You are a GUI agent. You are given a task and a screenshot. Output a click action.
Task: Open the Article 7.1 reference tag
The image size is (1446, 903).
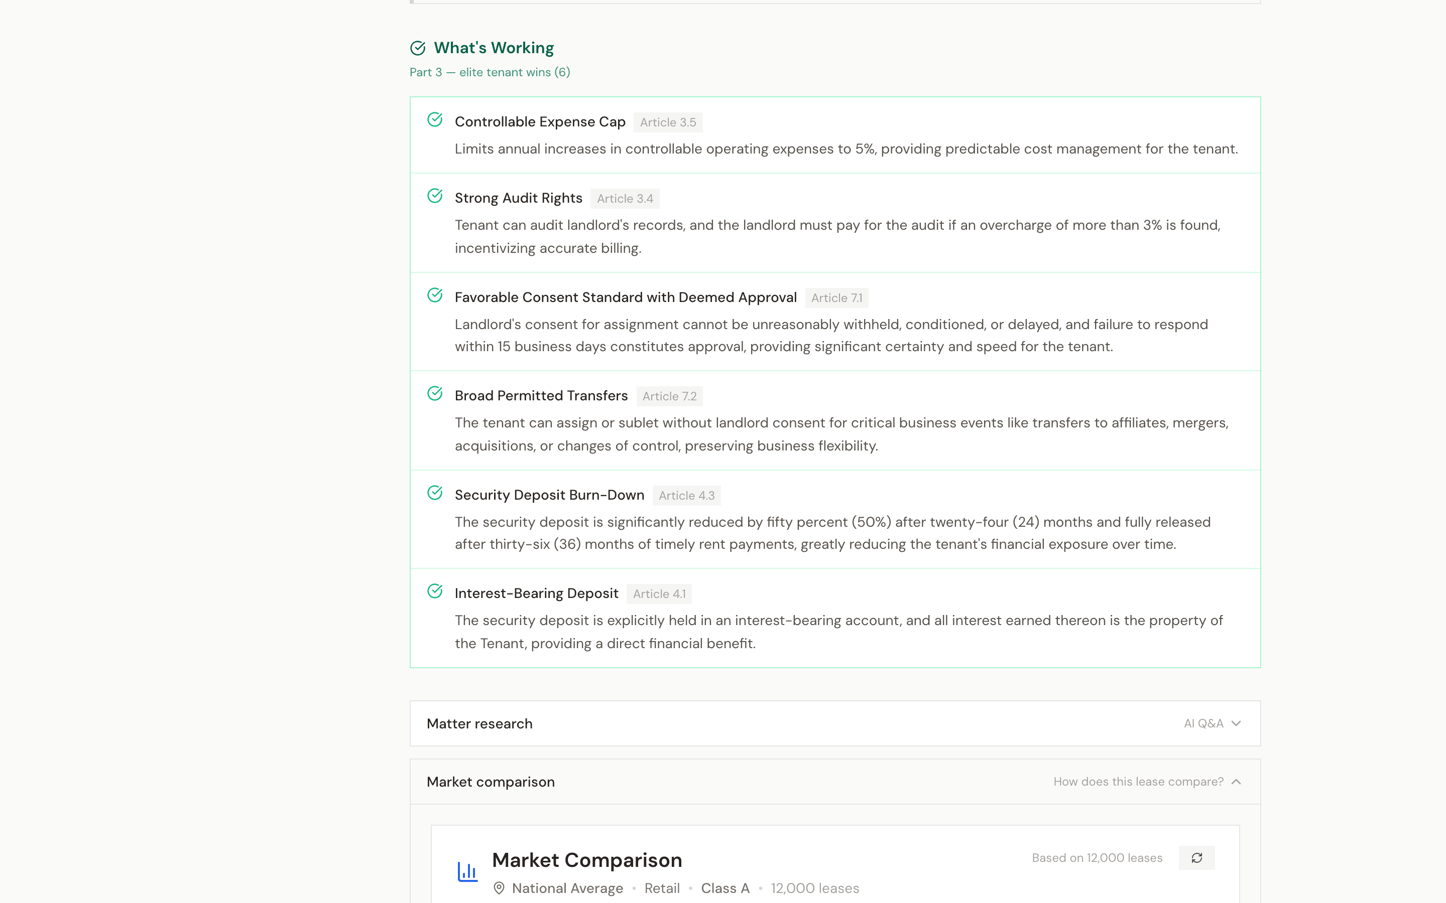click(x=836, y=298)
